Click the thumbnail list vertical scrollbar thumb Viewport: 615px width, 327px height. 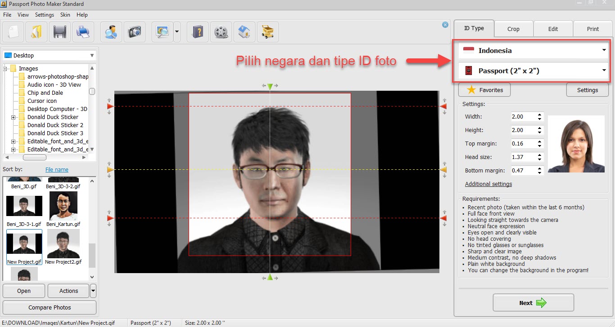(x=92, y=255)
